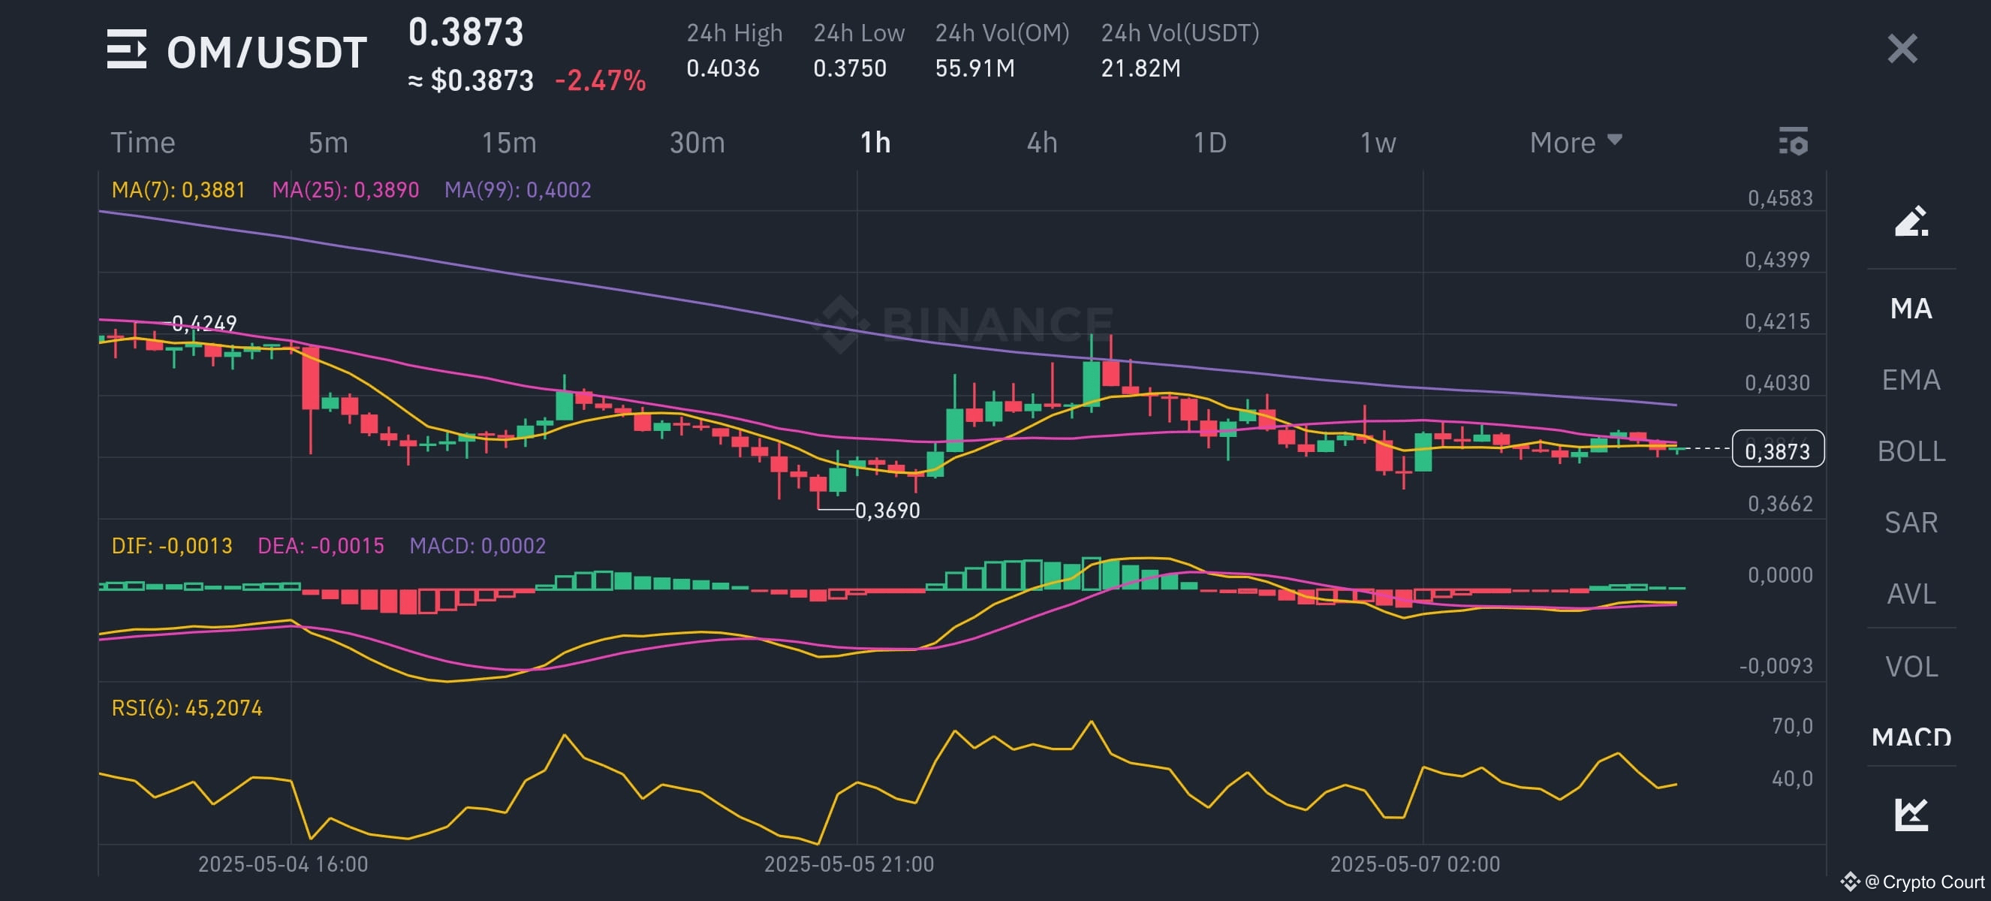
Task: Select the 4h timeframe
Action: pyautogui.click(x=1042, y=142)
